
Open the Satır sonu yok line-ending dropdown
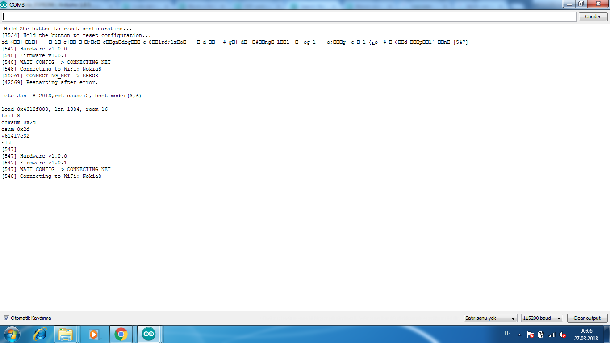tap(490, 318)
